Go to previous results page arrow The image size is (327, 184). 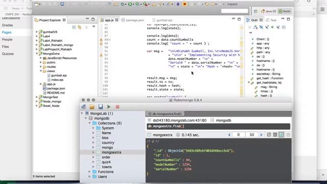pyautogui.click(x=229, y=135)
